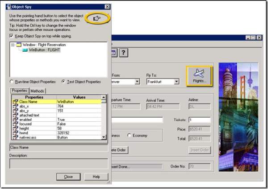Screen dimensions: 268x189
Task: Click the Description text box
Action: tap(59, 164)
